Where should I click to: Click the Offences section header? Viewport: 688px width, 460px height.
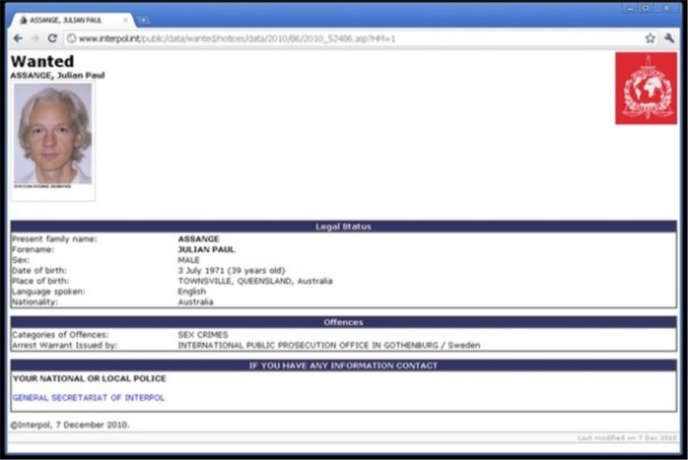[x=343, y=322]
